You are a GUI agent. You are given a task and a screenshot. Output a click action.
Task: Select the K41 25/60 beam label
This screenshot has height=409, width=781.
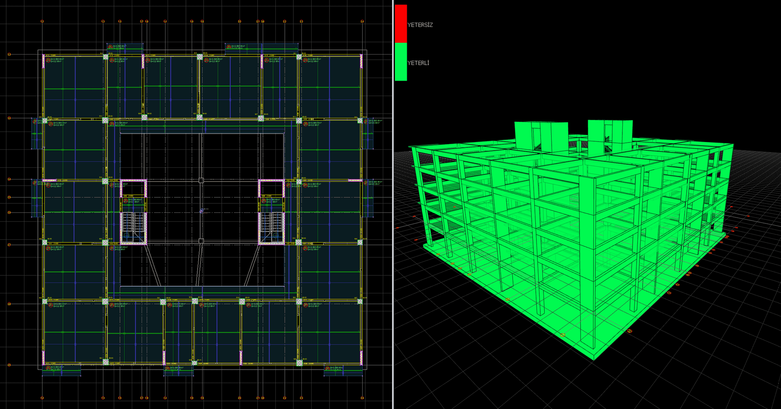pyautogui.click(x=53, y=244)
